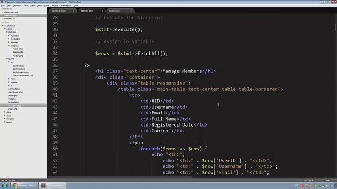Open navbar.php in the templates folder
The width and height of the screenshot is (337, 189).
coord(18,56)
